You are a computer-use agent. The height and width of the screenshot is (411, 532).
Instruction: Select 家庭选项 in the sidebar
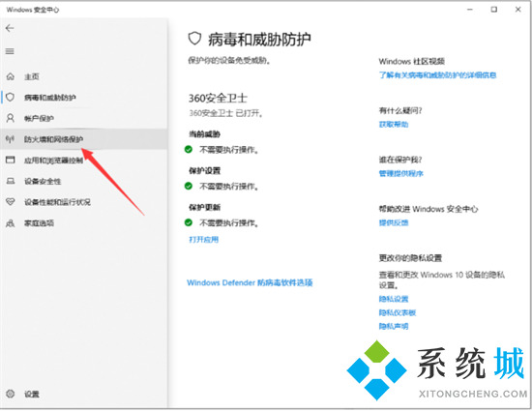pos(84,223)
